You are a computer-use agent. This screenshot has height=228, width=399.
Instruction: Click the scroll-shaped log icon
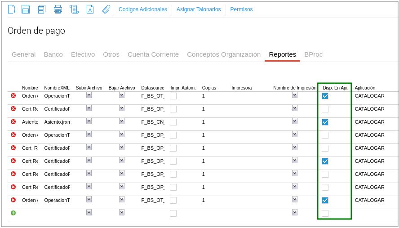[74, 9]
